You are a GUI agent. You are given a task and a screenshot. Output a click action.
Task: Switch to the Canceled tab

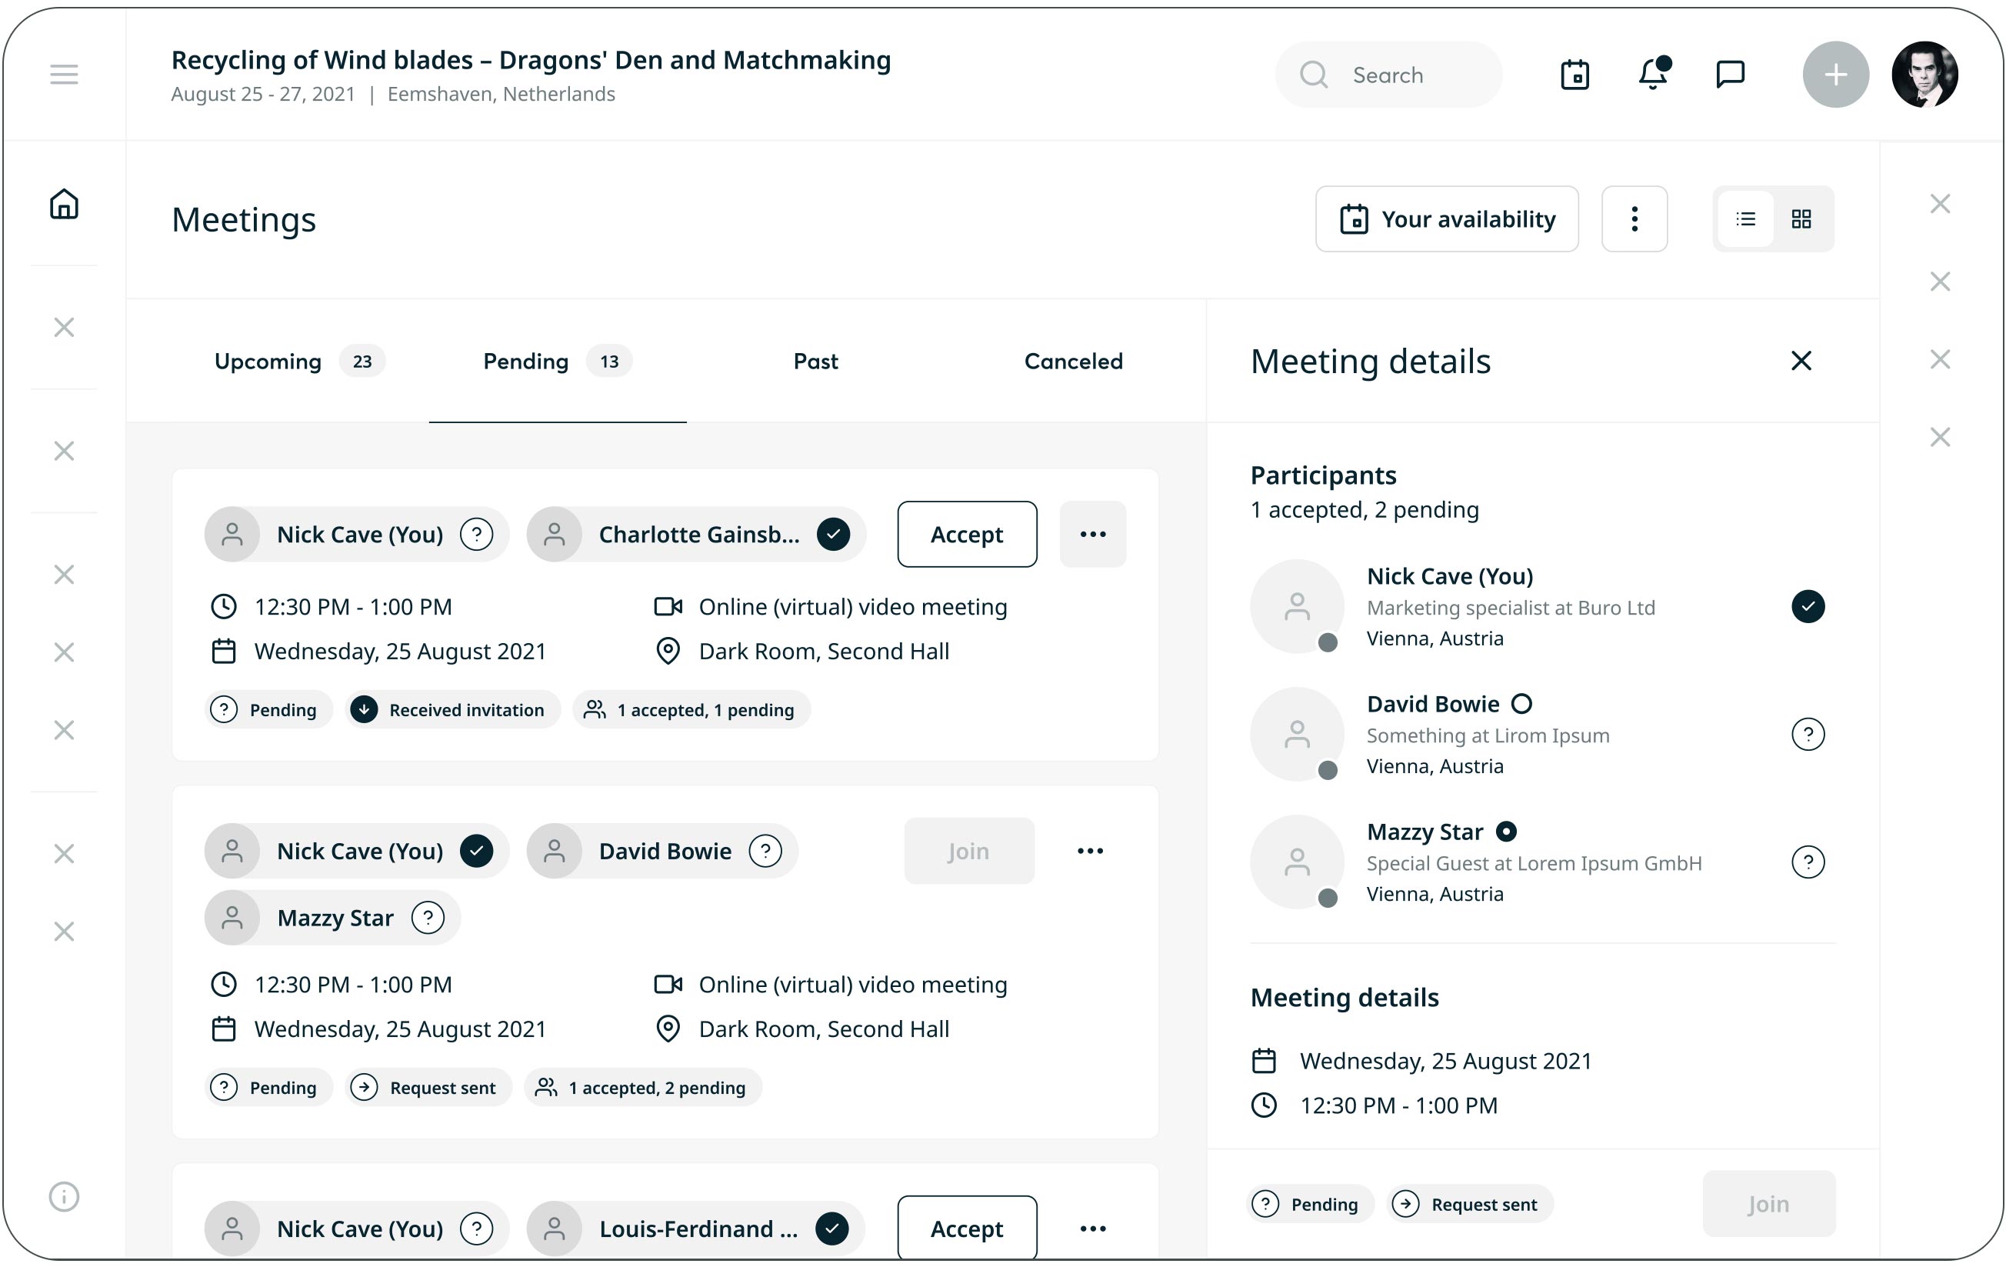click(x=1073, y=361)
